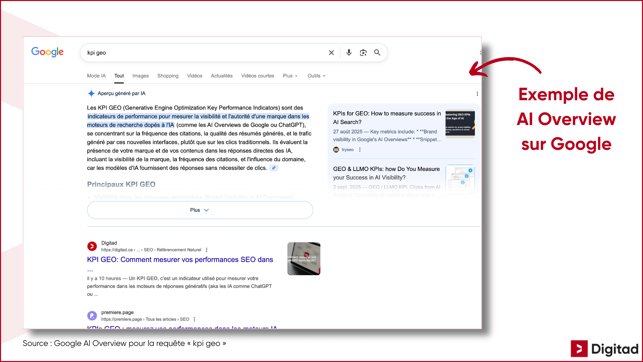Expand the Plus dropdown in tabs
Image resolution: width=643 pixels, height=362 pixels.
[x=290, y=76]
